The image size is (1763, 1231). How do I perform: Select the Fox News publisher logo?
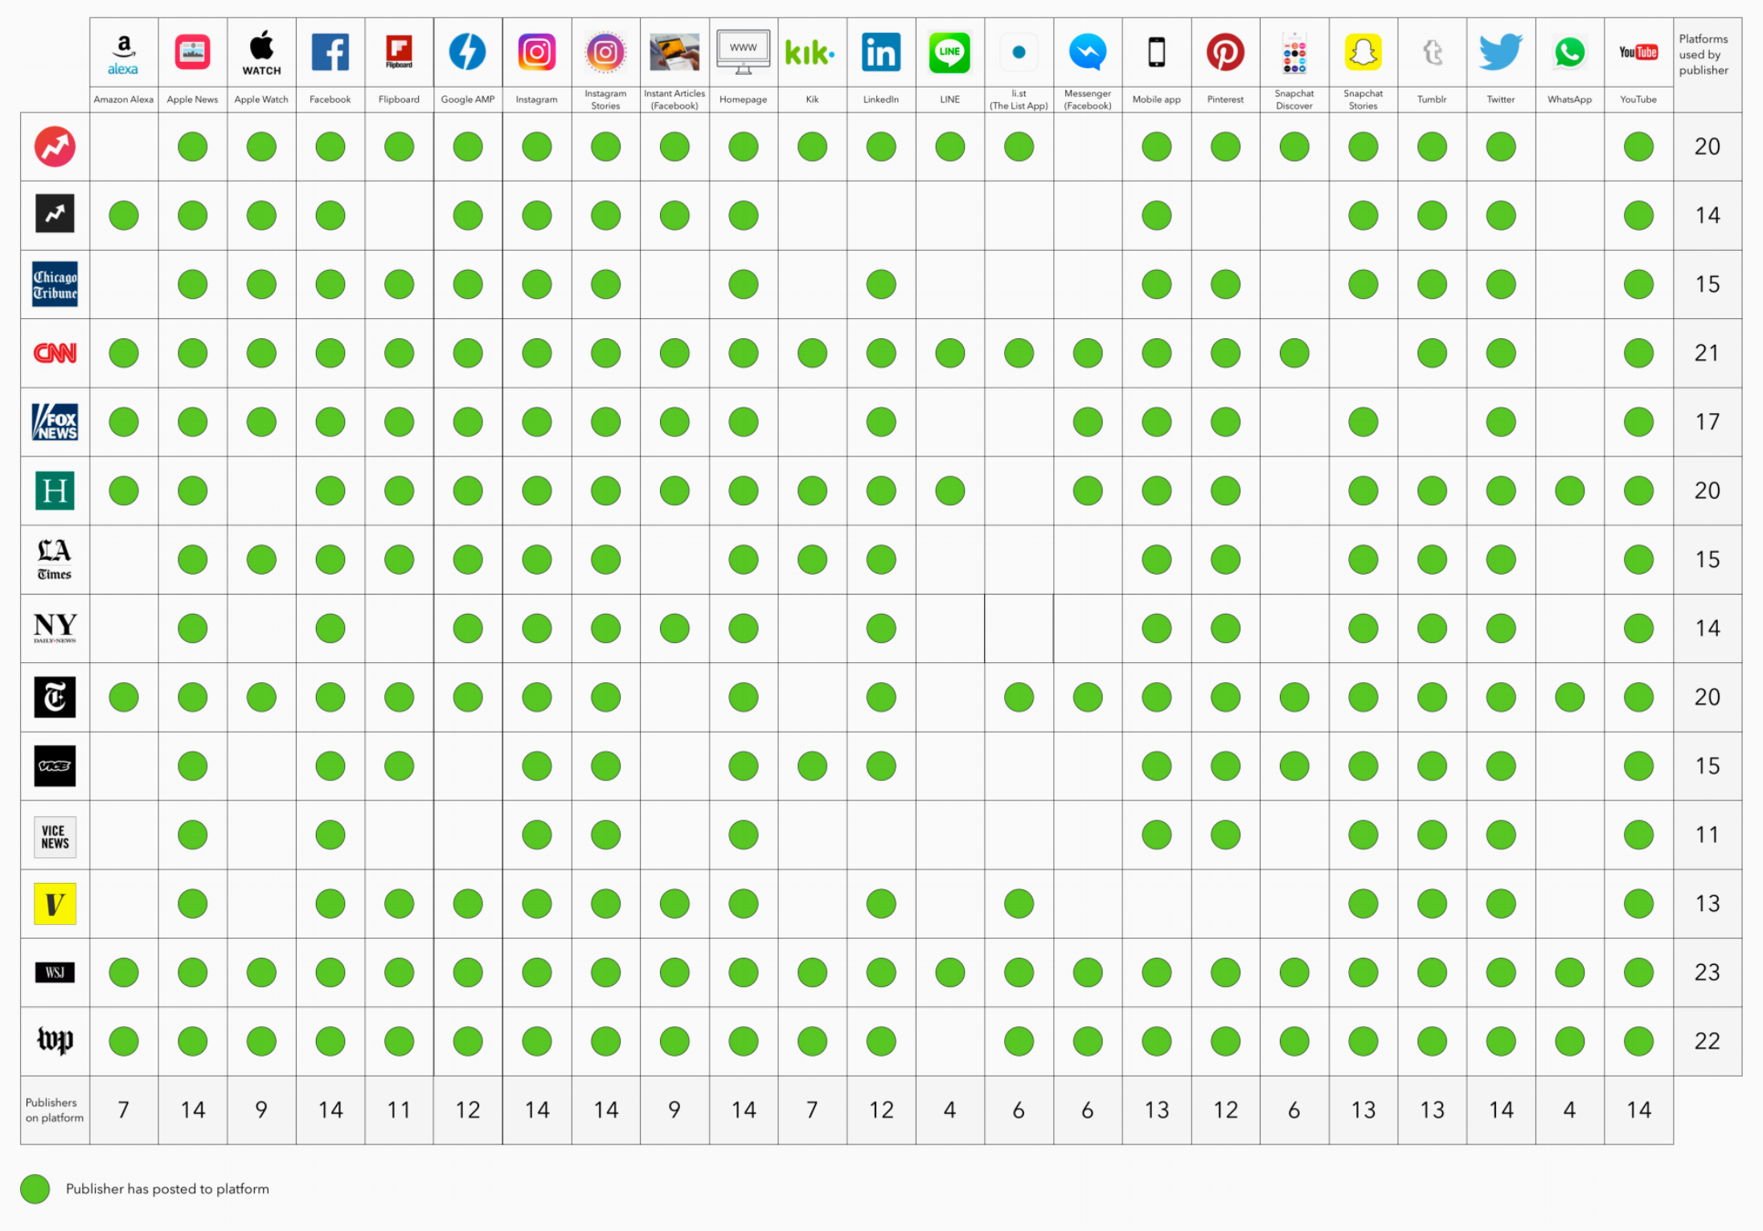pyautogui.click(x=55, y=422)
